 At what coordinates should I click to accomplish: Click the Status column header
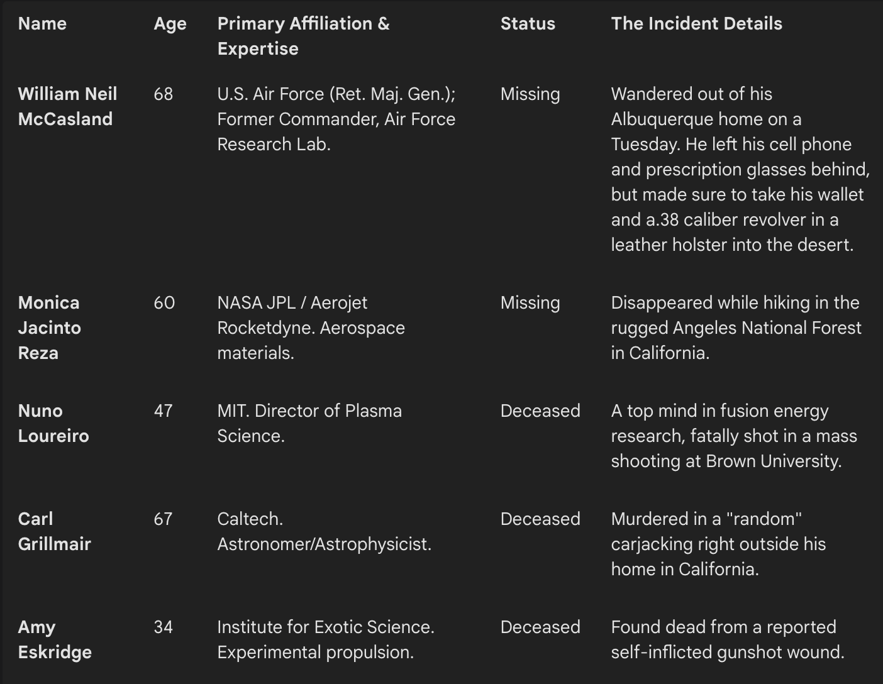(x=528, y=24)
